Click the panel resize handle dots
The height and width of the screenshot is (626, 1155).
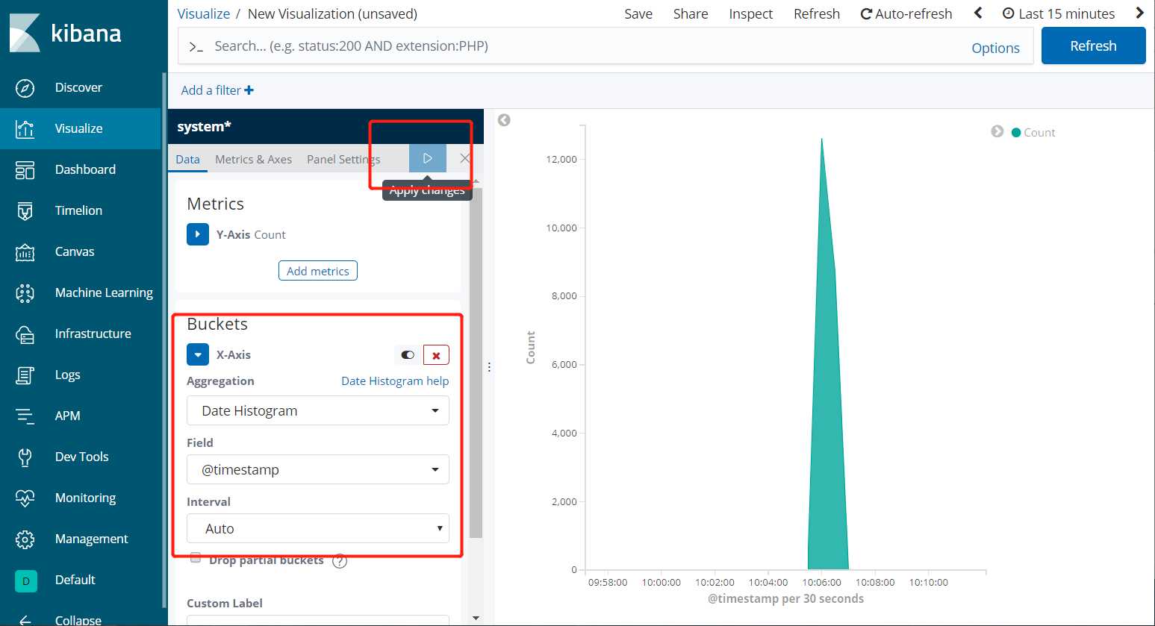[x=489, y=367]
